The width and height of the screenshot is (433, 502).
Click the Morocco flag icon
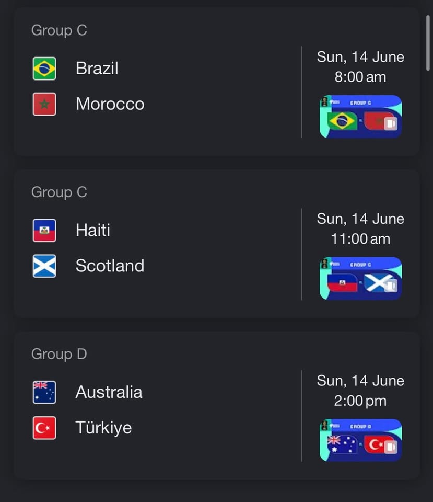(x=44, y=104)
